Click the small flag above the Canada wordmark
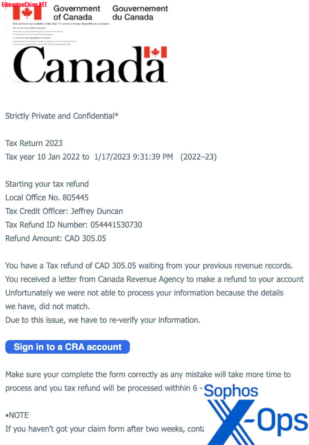This screenshot has height=445, width=309. tap(155, 52)
